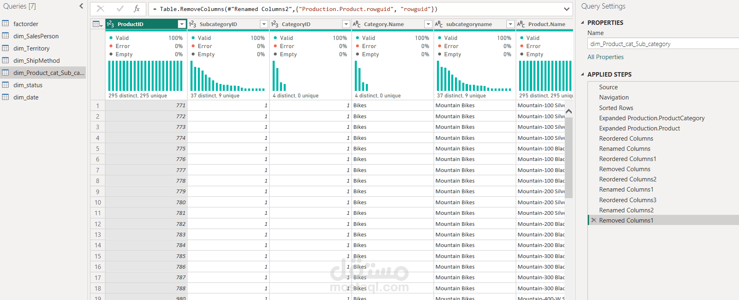Click the query Name input field
Viewport: 739px width, 300px height.
click(x=663, y=44)
